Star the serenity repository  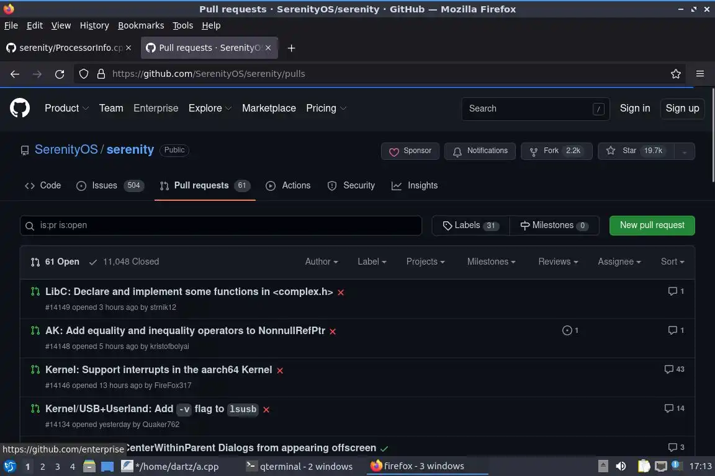[x=636, y=151]
